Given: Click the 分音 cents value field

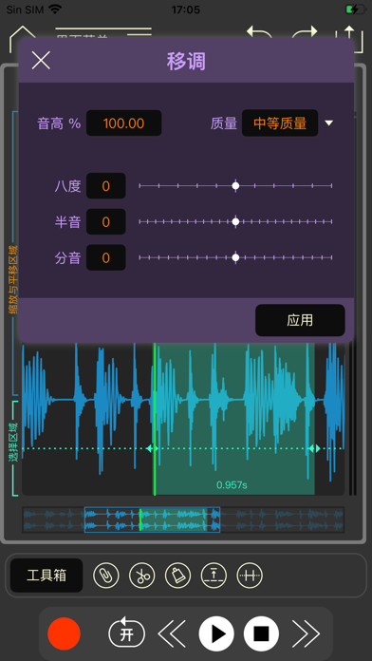Looking at the screenshot, I should 105,257.
